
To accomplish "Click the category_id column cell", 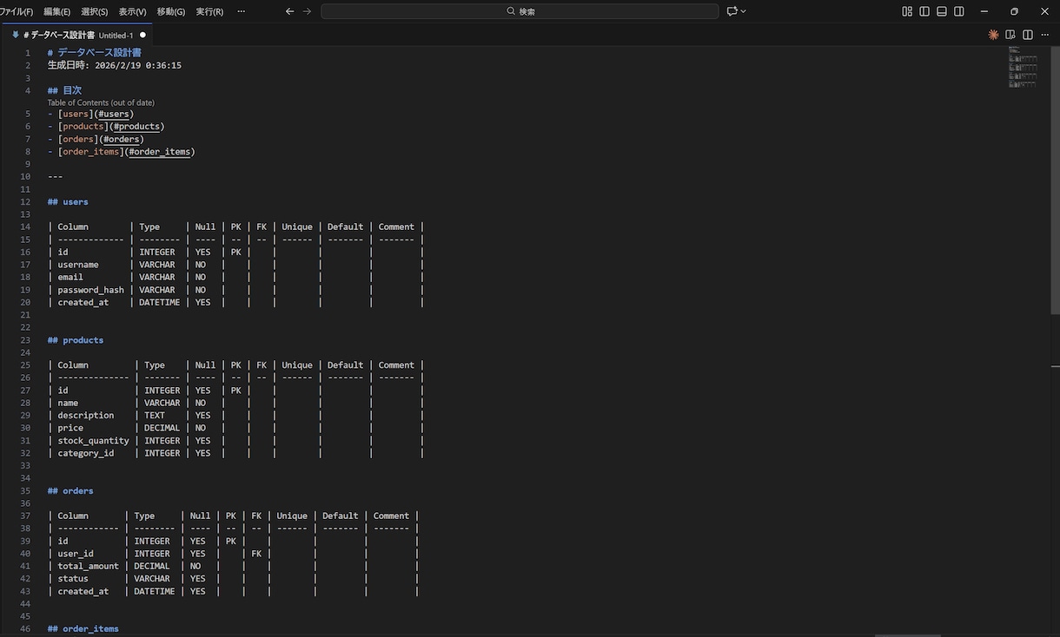I will click(86, 453).
